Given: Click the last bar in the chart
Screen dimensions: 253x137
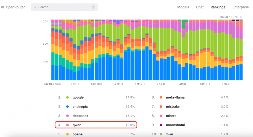Looking at the screenshot, I should tap(241, 50).
